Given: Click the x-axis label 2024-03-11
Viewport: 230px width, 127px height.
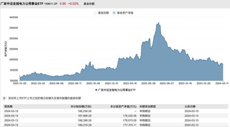Looking at the screenshot, I should click(222, 83).
